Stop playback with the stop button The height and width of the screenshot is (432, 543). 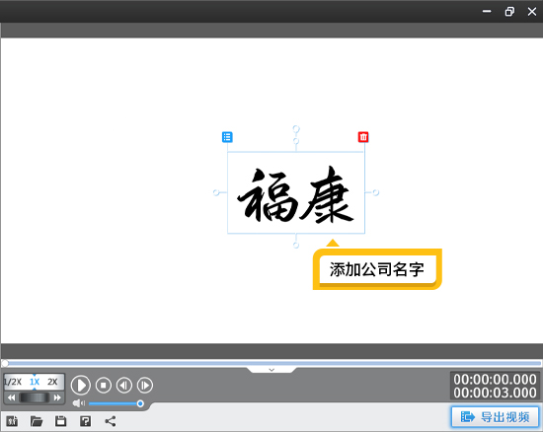[x=104, y=385]
